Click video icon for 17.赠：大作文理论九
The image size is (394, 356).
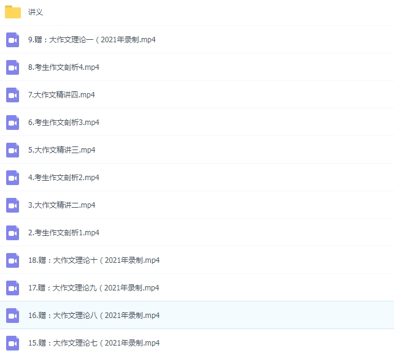(12, 288)
